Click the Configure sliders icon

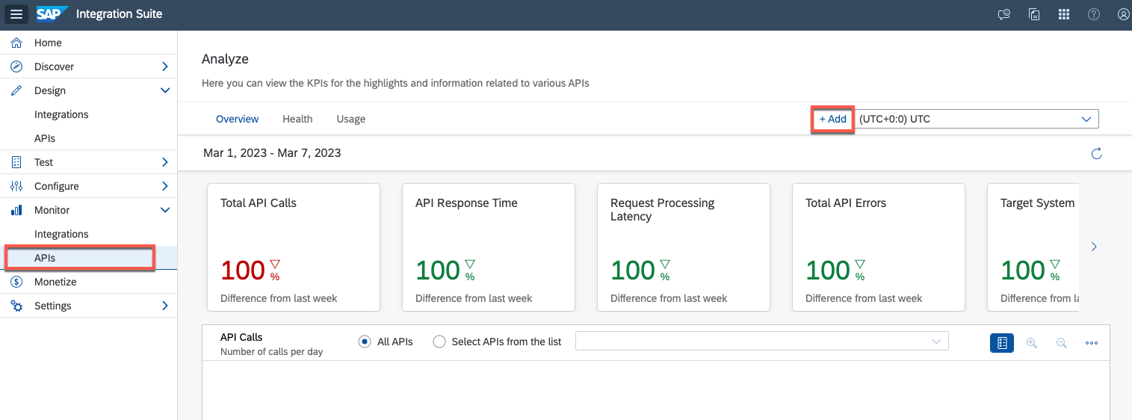click(x=16, y=186)
